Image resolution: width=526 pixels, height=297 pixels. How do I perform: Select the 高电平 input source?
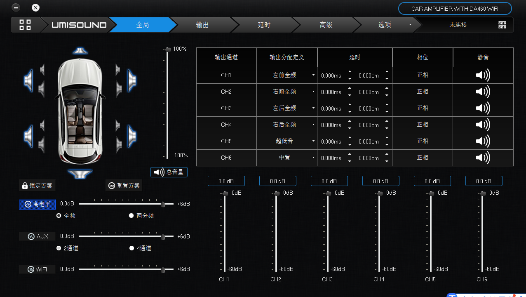click(38, 204)
